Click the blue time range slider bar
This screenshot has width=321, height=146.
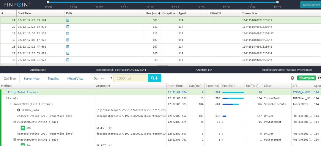[x=163, y=2]
